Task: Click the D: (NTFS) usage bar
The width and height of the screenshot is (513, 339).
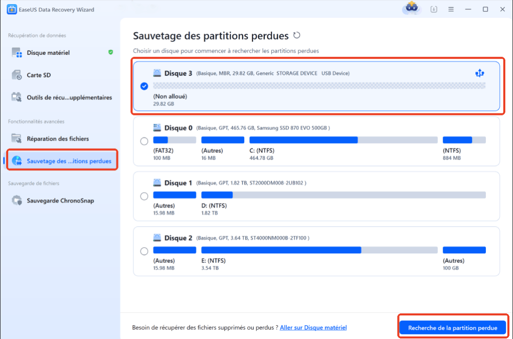Action: (x=344, y=195)
